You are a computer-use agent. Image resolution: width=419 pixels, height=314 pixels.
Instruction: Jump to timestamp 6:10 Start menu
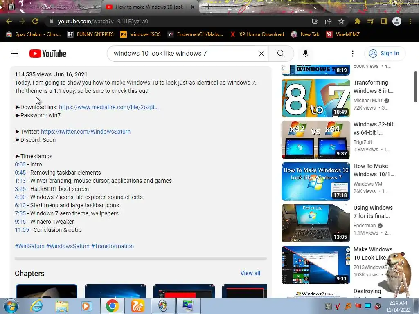pos(20,205)
